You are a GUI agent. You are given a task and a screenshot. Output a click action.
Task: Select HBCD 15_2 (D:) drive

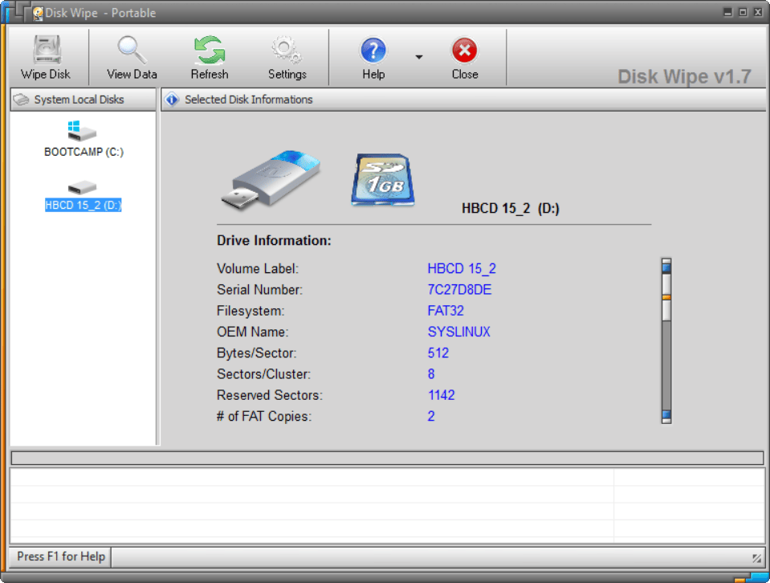[x=83, y=196]
